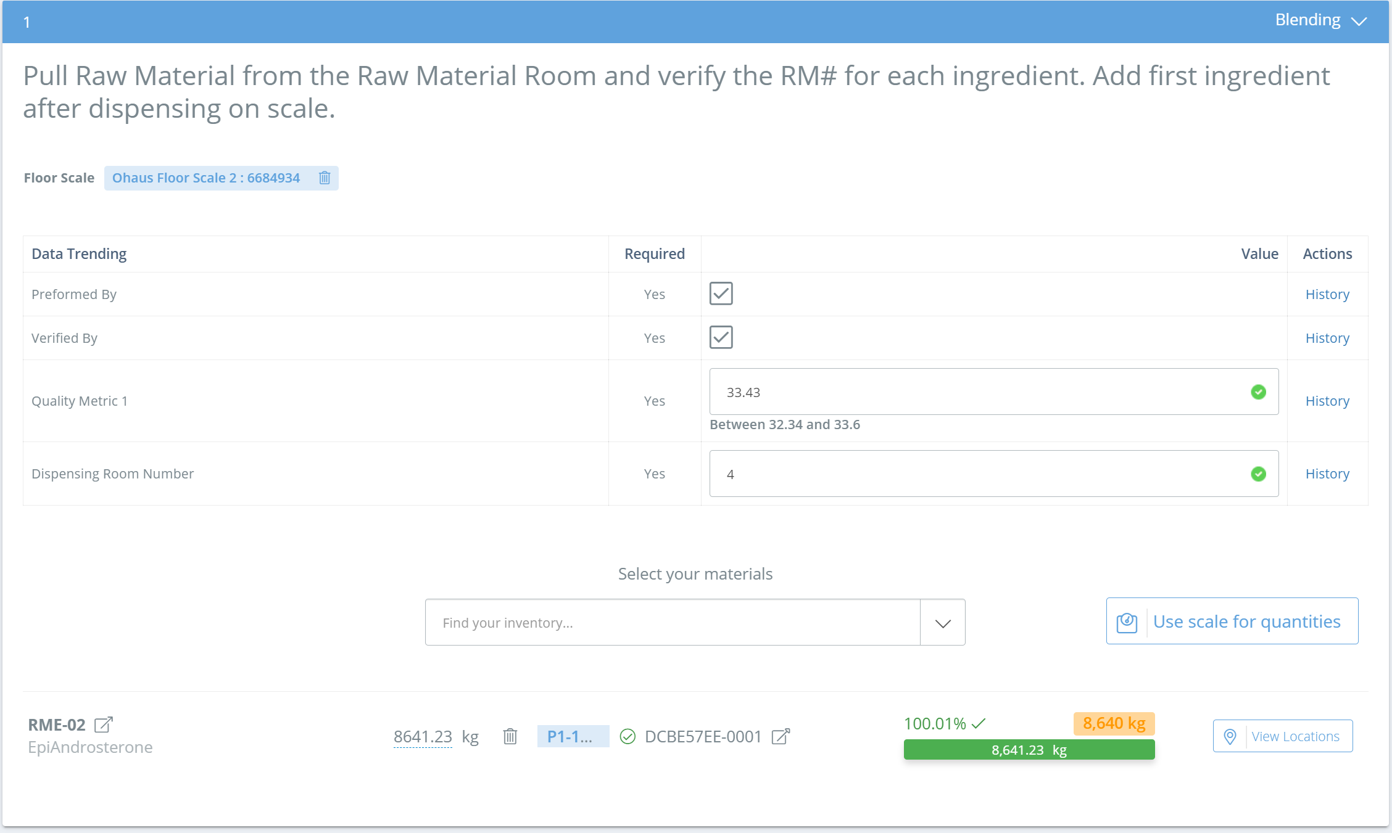Open RME-02 item in new window

click(104, 724)
